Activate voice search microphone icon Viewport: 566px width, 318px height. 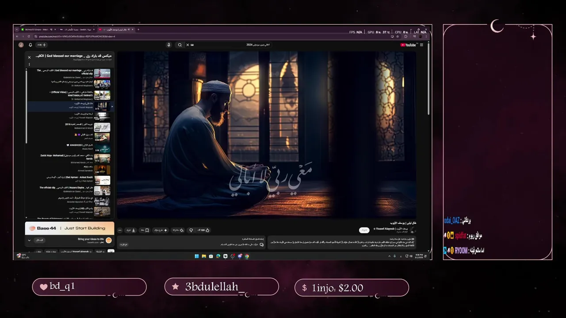tap(168, 45)
